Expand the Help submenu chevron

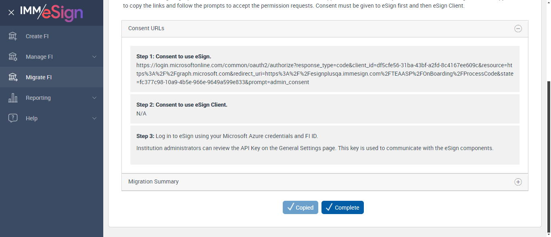pos(94,118)
